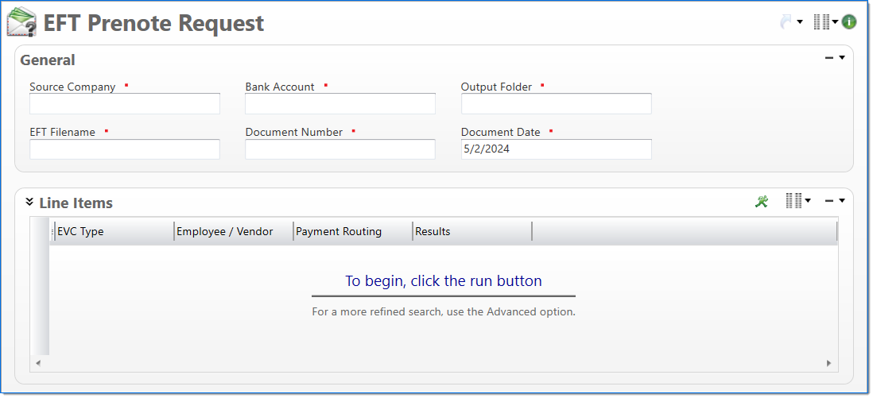Click the Line Items grid columns icon
The image size is (873, 398).
pyautogui.click(x=793, y=201)
